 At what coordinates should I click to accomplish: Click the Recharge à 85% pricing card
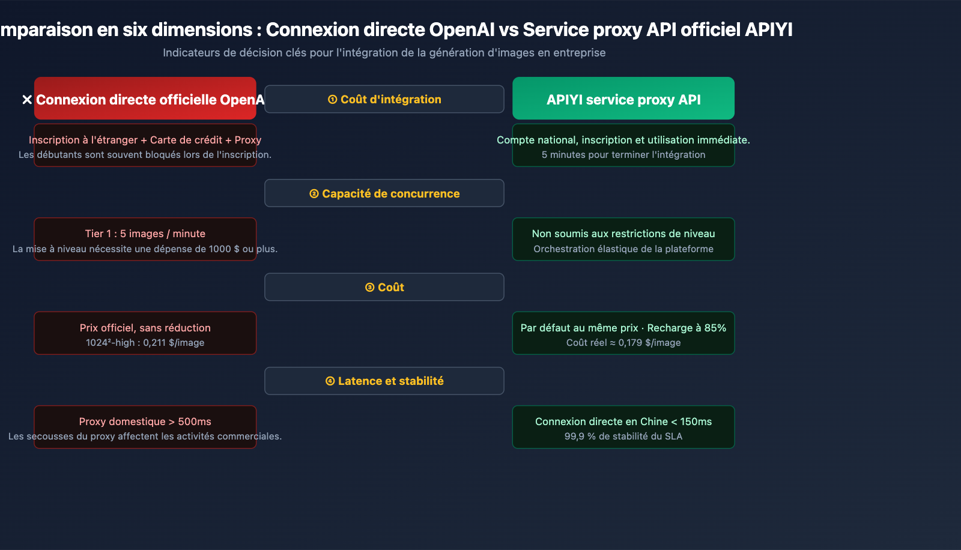click(x=623, y=333)
